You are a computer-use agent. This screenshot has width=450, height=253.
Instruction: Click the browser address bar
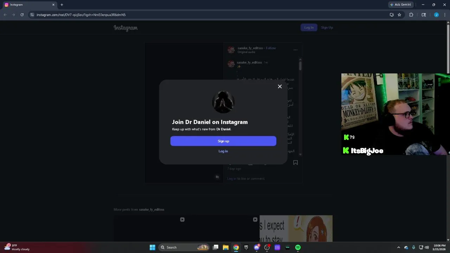(x=207, y=15)
